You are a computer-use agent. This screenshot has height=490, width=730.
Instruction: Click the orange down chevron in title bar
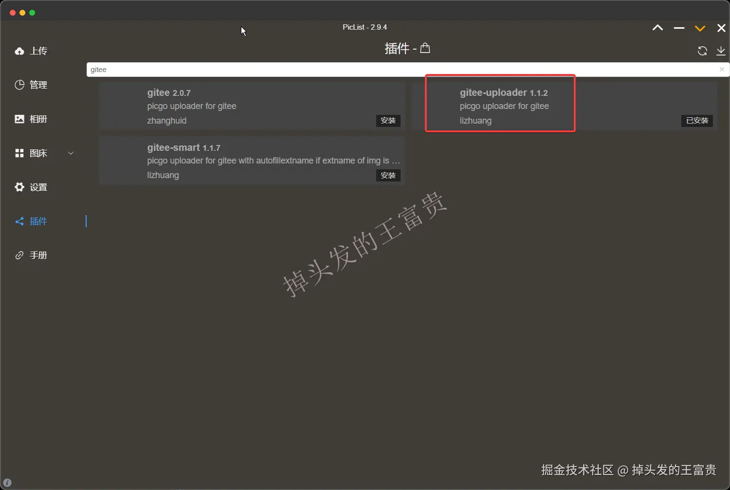click(x=700, y=28)
